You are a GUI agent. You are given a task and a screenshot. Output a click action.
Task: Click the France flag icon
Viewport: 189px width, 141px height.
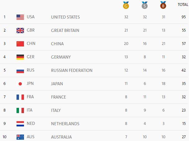click(x=20, y=97)
